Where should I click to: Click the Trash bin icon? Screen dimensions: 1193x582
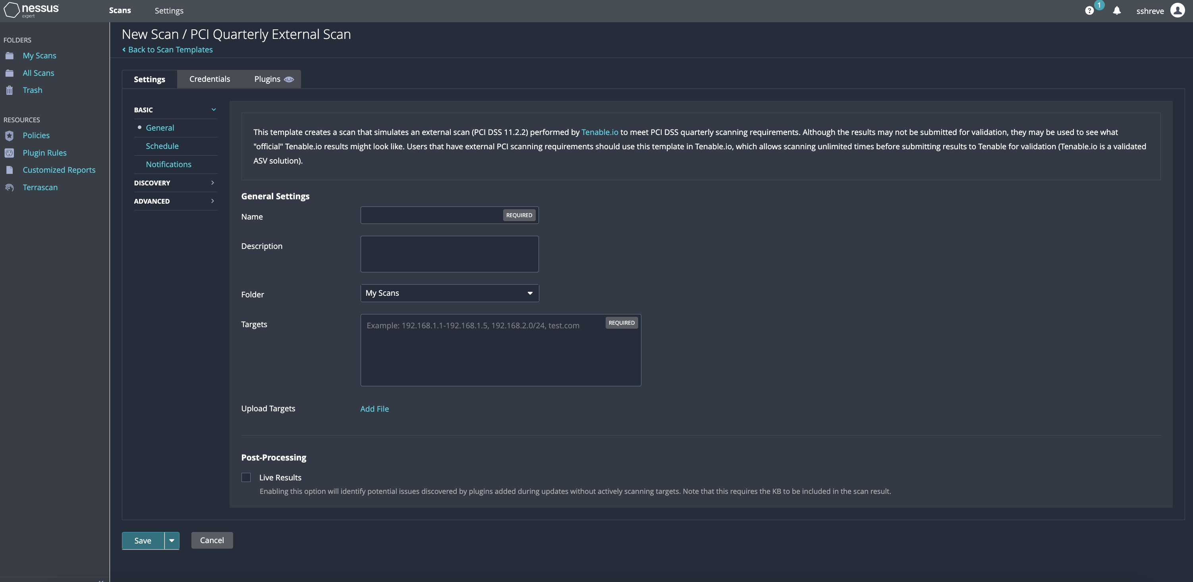[9, 90]
